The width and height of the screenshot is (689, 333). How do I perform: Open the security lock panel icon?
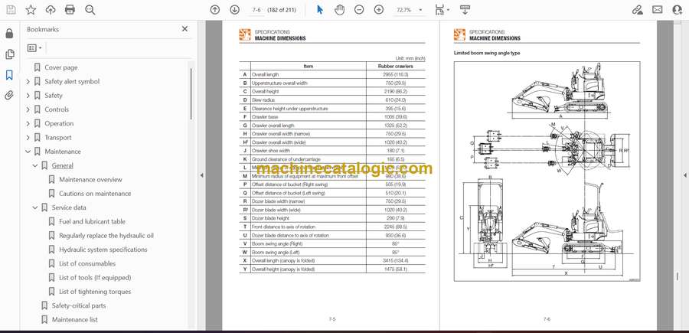pyautogui.click(x=9, y=34)
